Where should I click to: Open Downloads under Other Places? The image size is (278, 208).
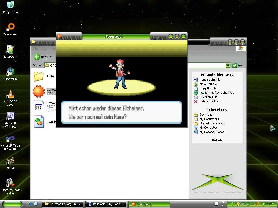coord(207,115)
